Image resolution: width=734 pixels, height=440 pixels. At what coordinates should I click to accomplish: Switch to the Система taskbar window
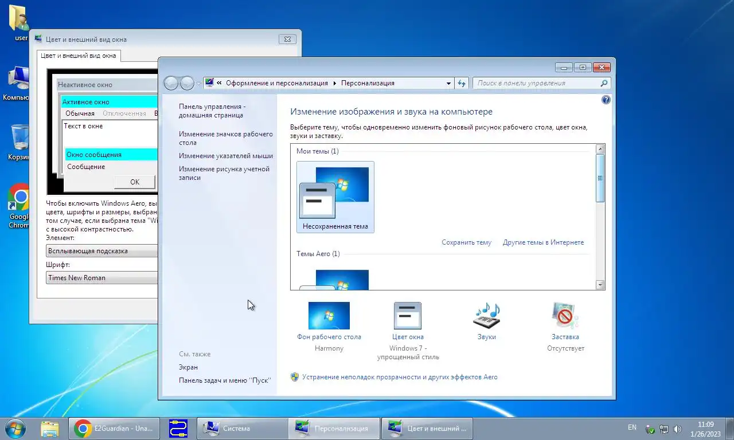point(243,429)
